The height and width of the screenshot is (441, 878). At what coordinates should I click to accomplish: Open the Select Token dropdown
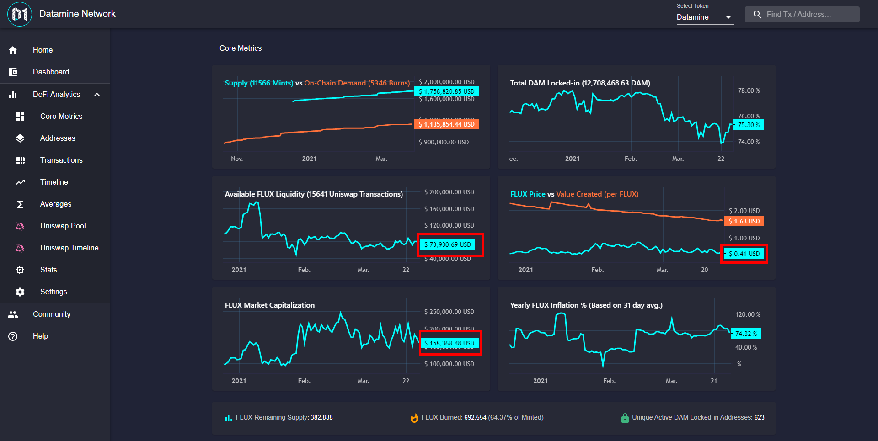[705, 17]
